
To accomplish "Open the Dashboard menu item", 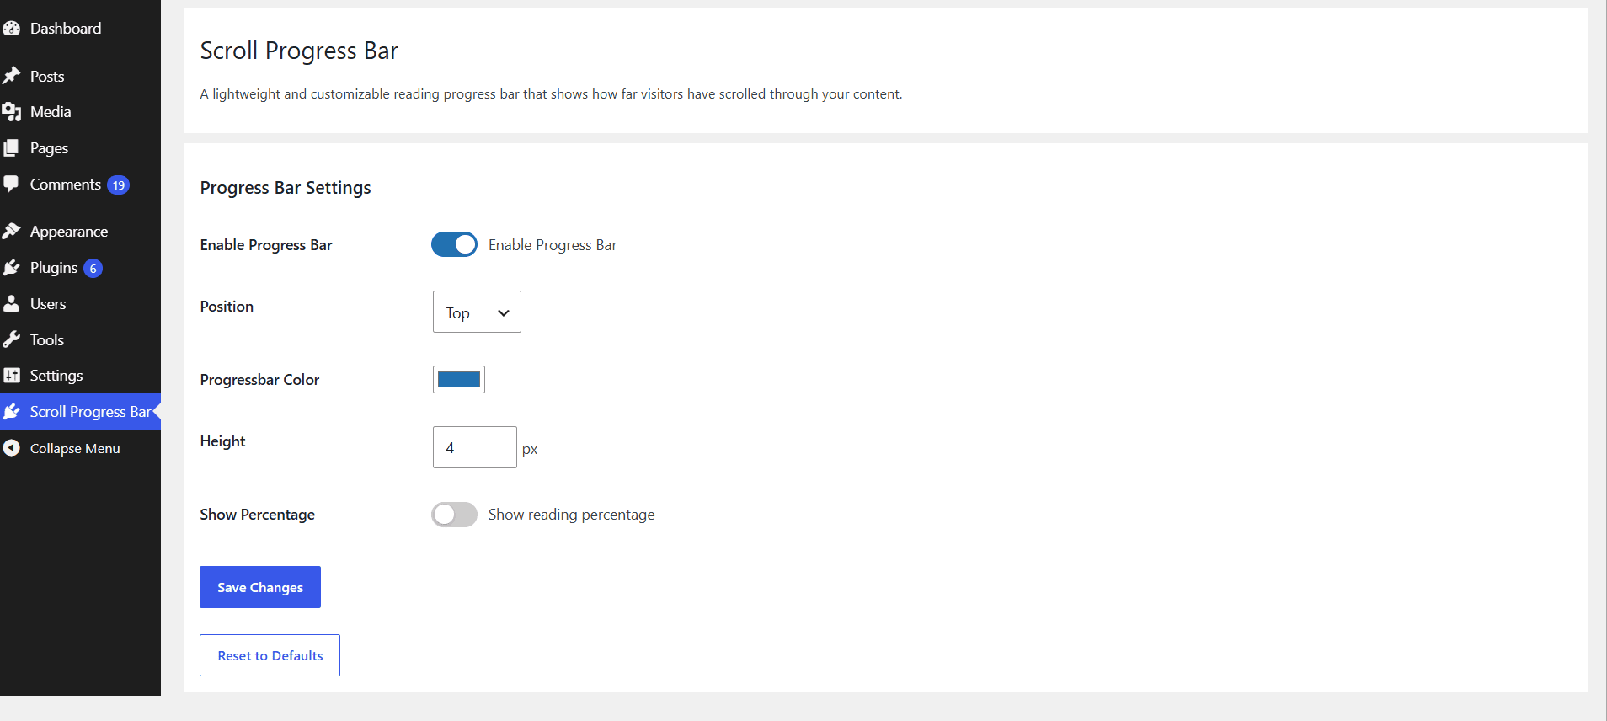I will (x=80, y=28).
